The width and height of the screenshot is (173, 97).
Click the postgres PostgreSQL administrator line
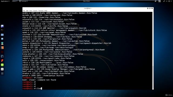click(x=64, y=50)
